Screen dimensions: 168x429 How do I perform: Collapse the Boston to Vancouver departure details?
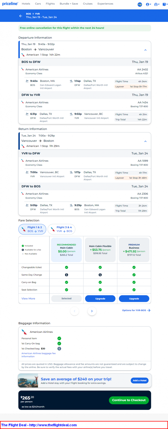[x=145, y=50]
